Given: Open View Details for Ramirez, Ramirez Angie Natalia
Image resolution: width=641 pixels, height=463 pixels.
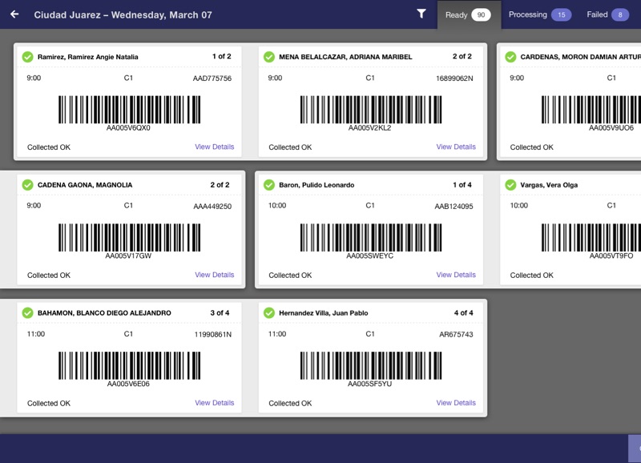Looking at the screenshot, I should 214,147.
